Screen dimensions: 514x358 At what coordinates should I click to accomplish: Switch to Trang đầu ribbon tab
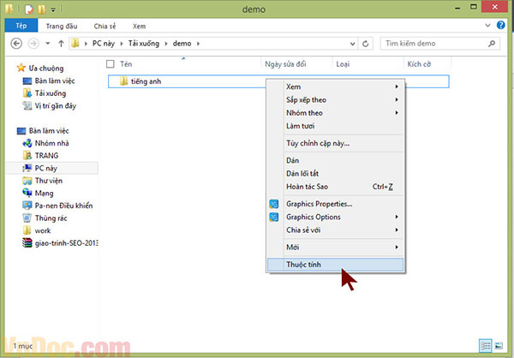click(x=62, y=27)
